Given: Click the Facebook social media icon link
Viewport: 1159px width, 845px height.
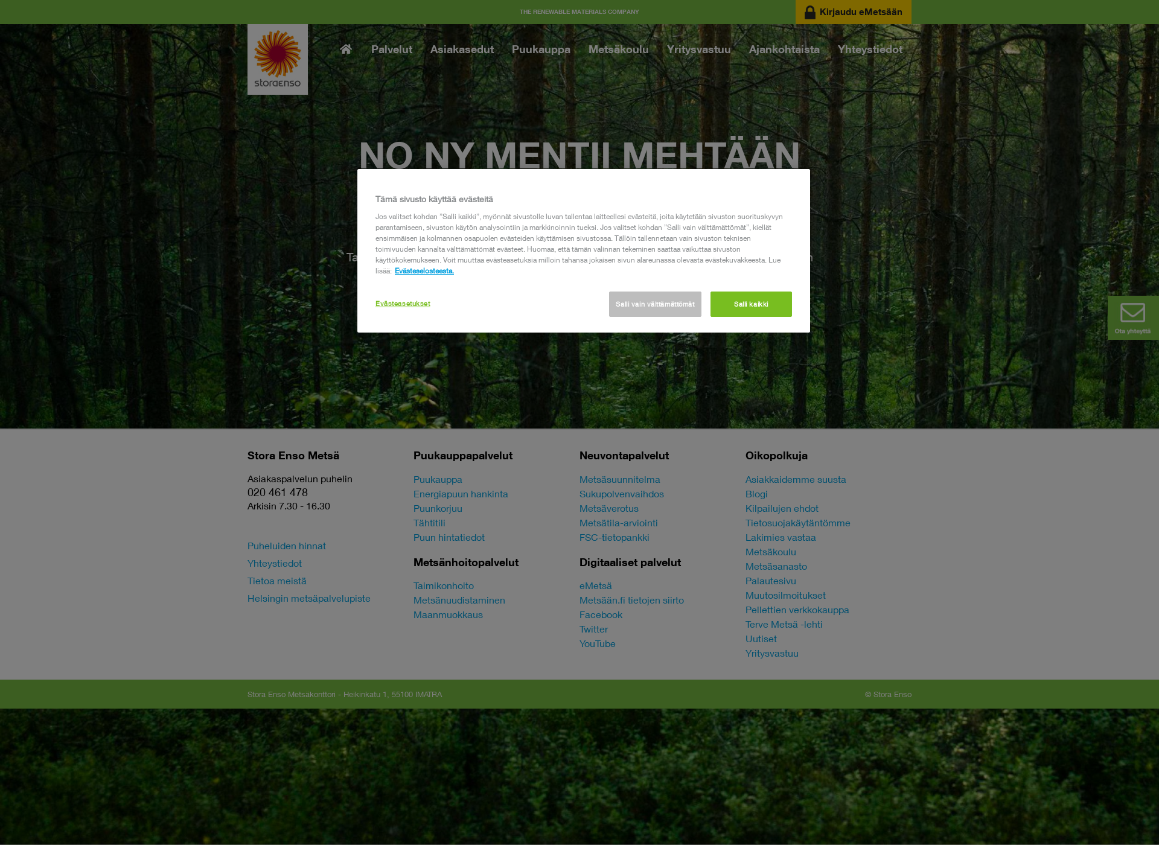Looking at the screenshot, I should (x=600, y=614).
